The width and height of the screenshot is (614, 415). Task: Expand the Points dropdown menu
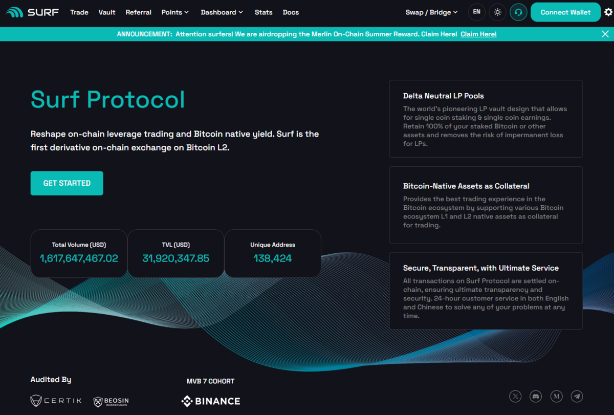[175, 12]
